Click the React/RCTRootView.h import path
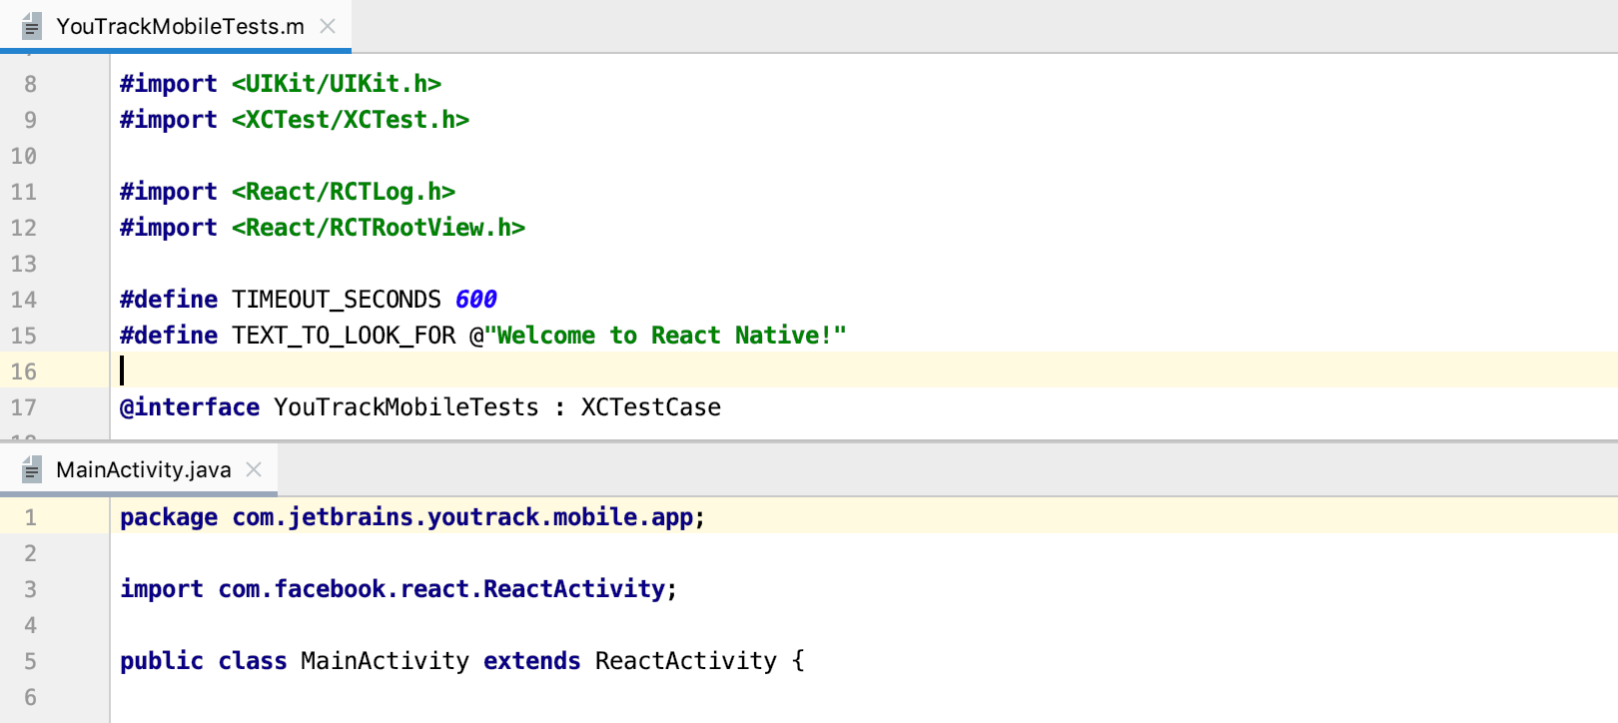1618x723 pixels. (379, 228)
